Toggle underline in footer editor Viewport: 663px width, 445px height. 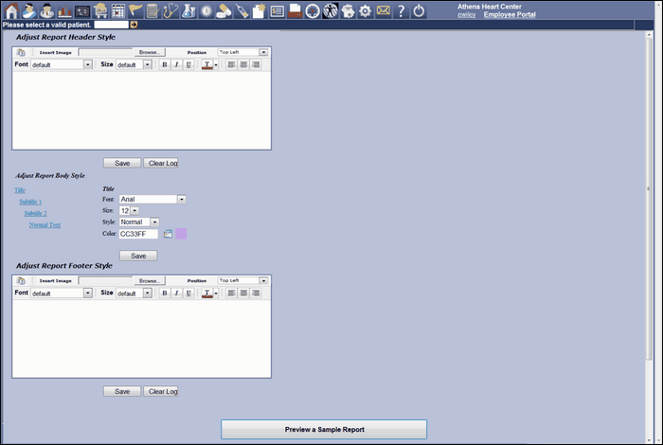point(188,293)
